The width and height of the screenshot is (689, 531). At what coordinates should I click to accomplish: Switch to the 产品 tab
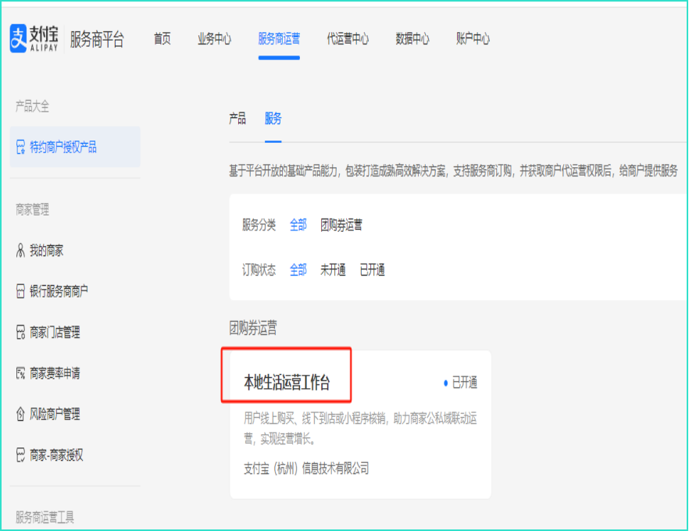tap(237, 119)
